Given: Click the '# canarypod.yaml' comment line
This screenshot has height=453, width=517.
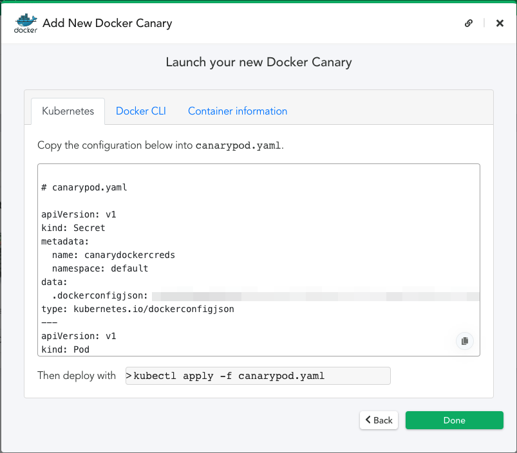Looking at the screenshot, I should [84, 187].
